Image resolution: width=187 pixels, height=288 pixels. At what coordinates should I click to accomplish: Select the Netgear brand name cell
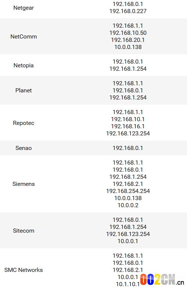[x=24, y=8]
